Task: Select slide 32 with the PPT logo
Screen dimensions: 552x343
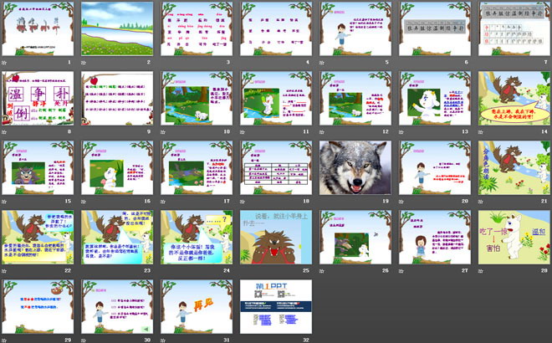Action: click(276, 307)
